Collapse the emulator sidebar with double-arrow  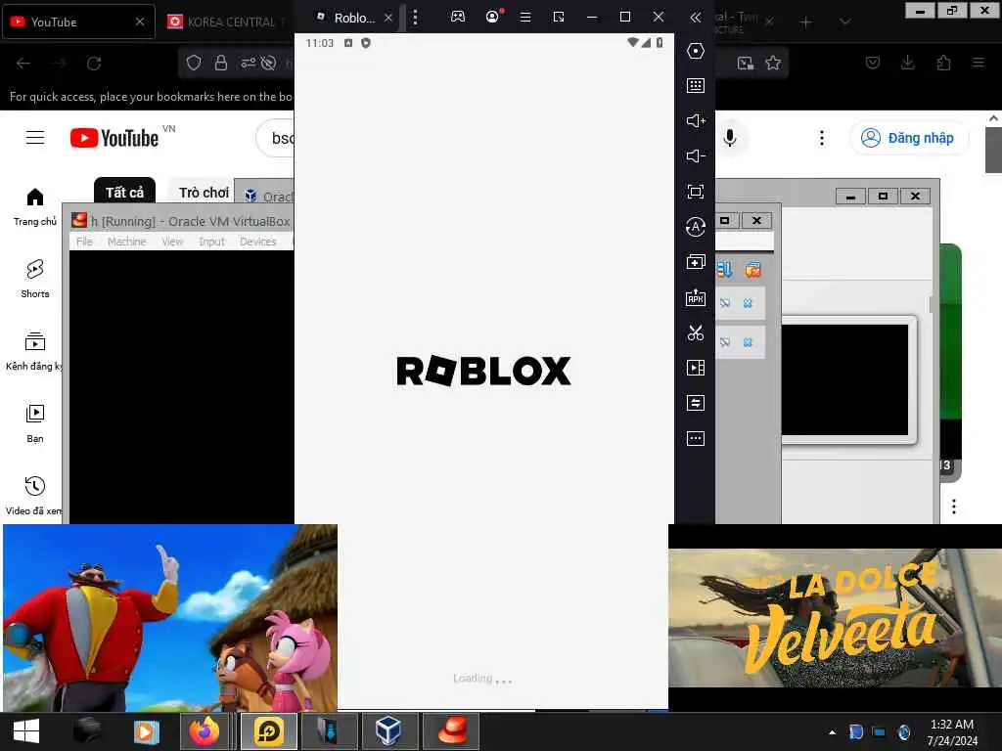pyautogui.click(x=696, y=18)
